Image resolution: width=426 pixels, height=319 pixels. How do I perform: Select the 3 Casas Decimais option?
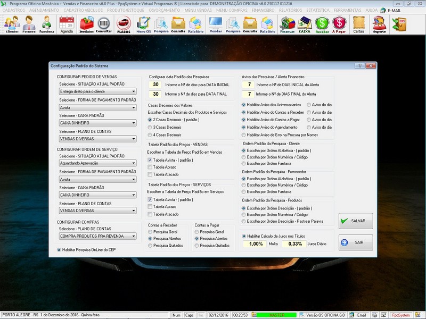pyautogui.click(x=150, y=128)
